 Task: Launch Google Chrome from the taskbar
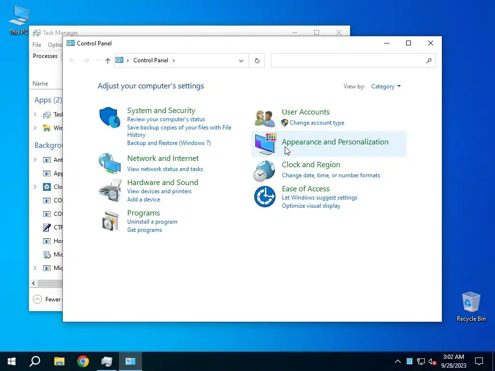click(x=83, y=361)
